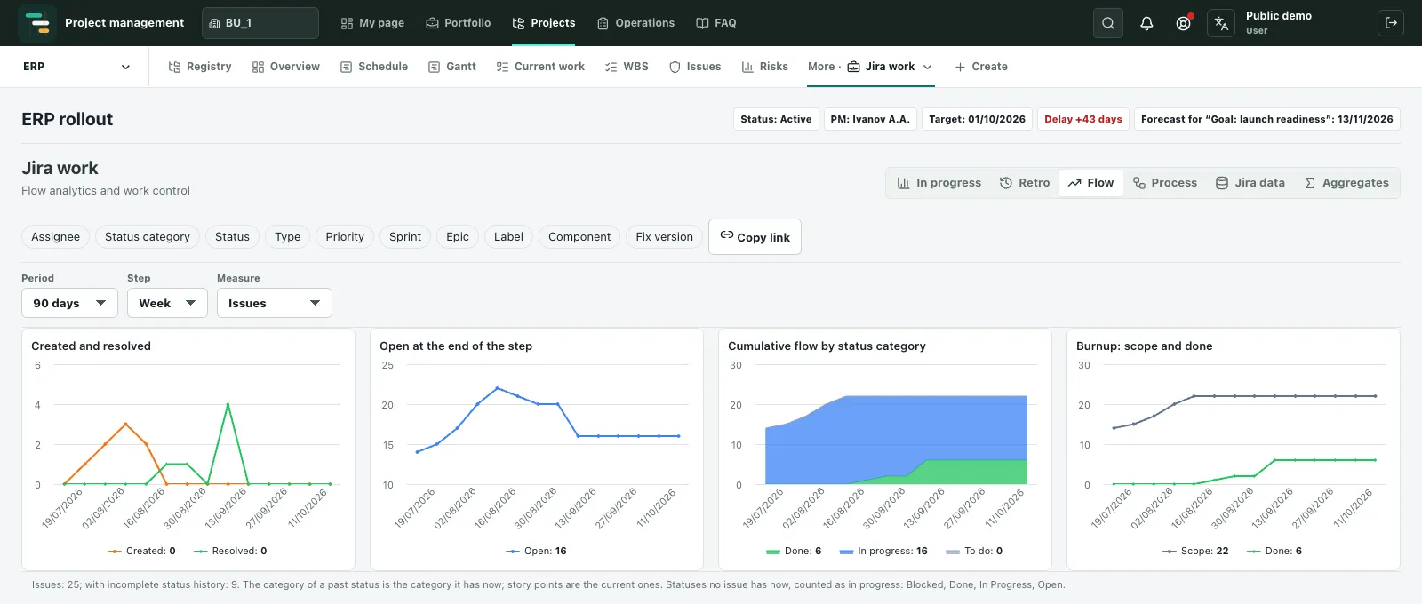Click the Public demo user profile

click(1278, 23)
